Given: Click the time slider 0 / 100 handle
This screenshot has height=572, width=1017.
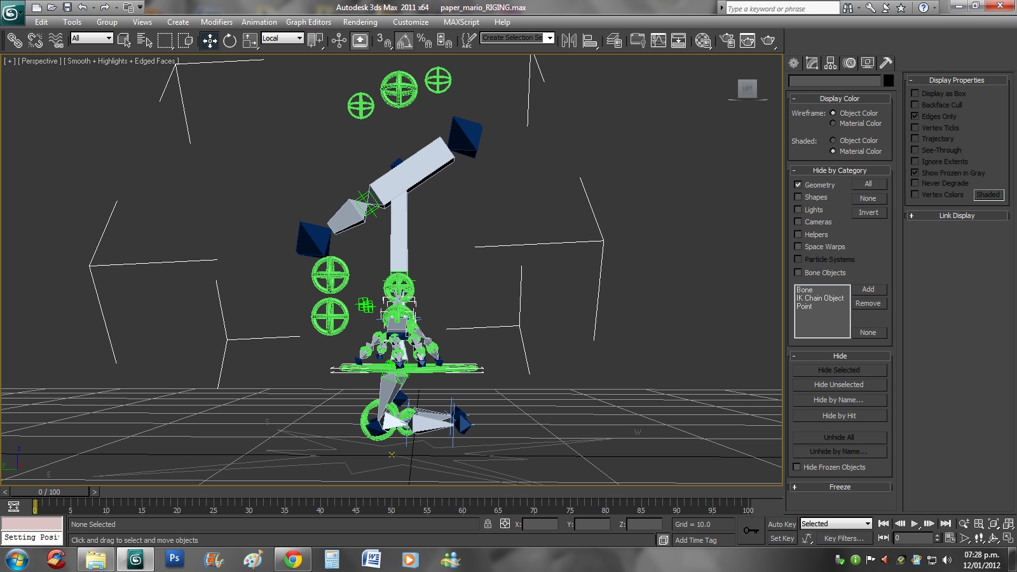Looking at the screenshot, I should coord(49,492).
